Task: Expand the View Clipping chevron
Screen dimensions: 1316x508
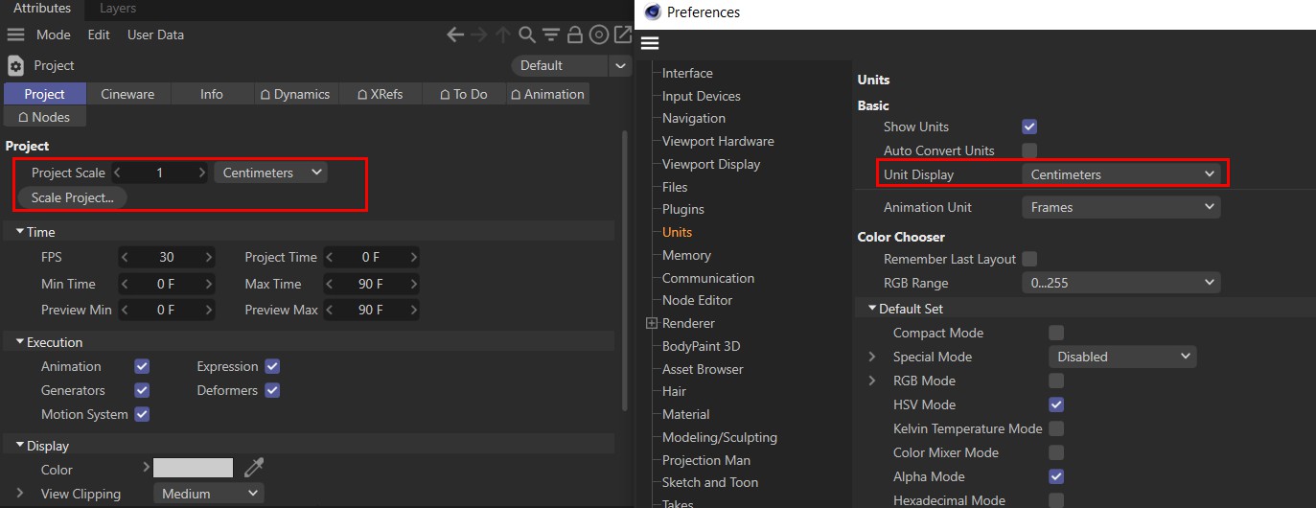Action: [20, 494]
